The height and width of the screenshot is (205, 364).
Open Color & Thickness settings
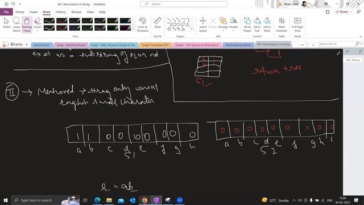coord(143,24)
